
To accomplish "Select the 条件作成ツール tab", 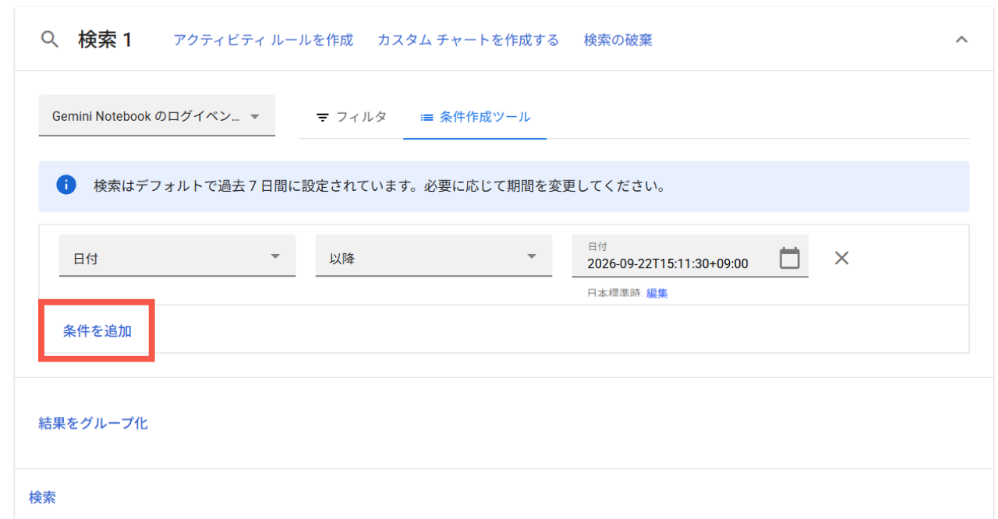I will (475, 117).
